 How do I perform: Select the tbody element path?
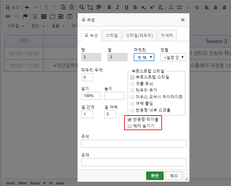35,183
